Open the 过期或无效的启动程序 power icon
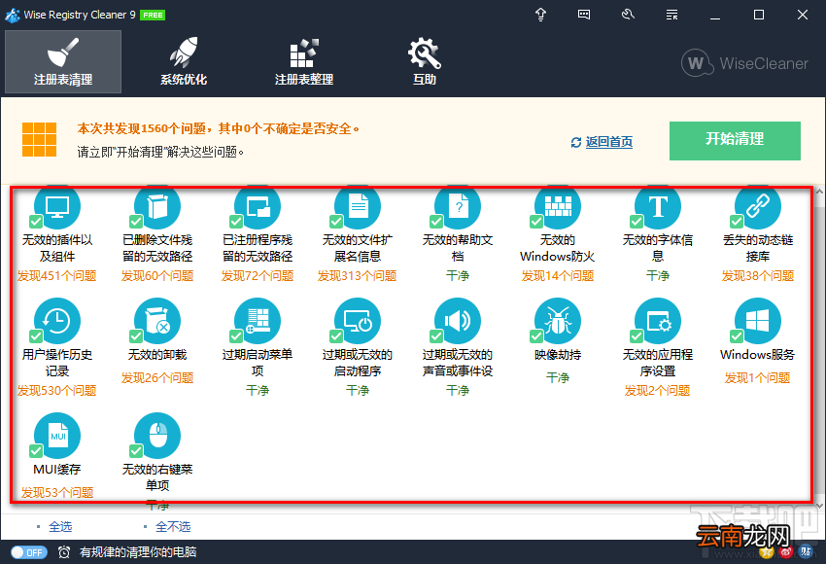The image size is (826, 564). point(358,321)
